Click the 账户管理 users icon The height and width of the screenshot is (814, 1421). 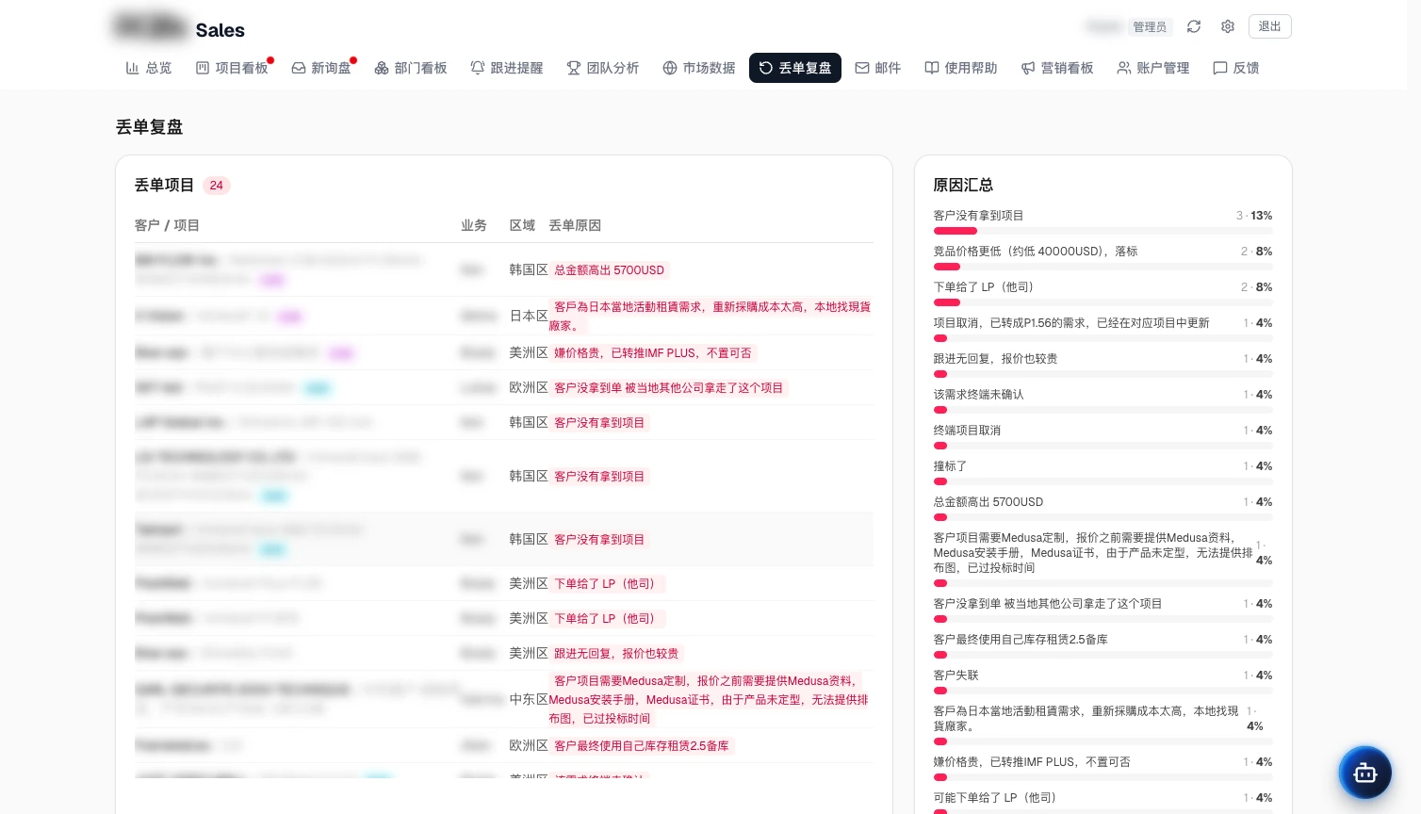click(x=1124, y=68)
